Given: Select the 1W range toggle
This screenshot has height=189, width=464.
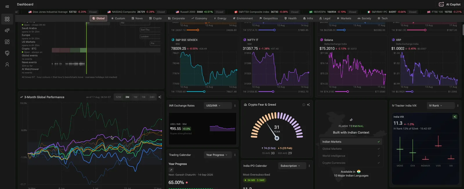Looking at the screenshot, I should pos(144,97).
